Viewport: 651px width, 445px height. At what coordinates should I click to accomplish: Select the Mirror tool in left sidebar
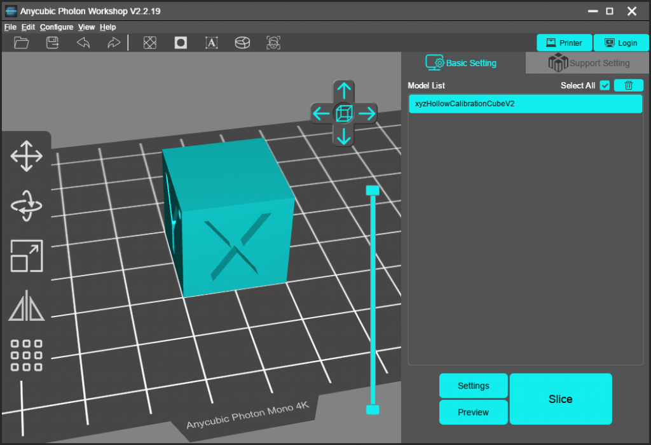27,306
